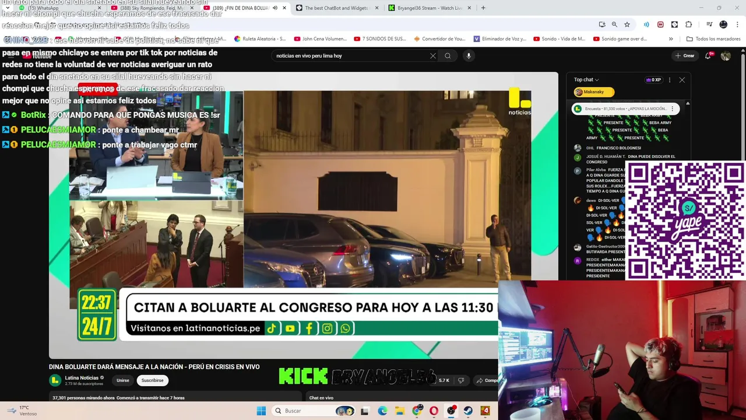Switch to the best ChatBot and Widgets tab

point(337,8)
